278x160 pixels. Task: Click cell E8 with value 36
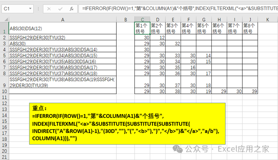tap(173, 73)
